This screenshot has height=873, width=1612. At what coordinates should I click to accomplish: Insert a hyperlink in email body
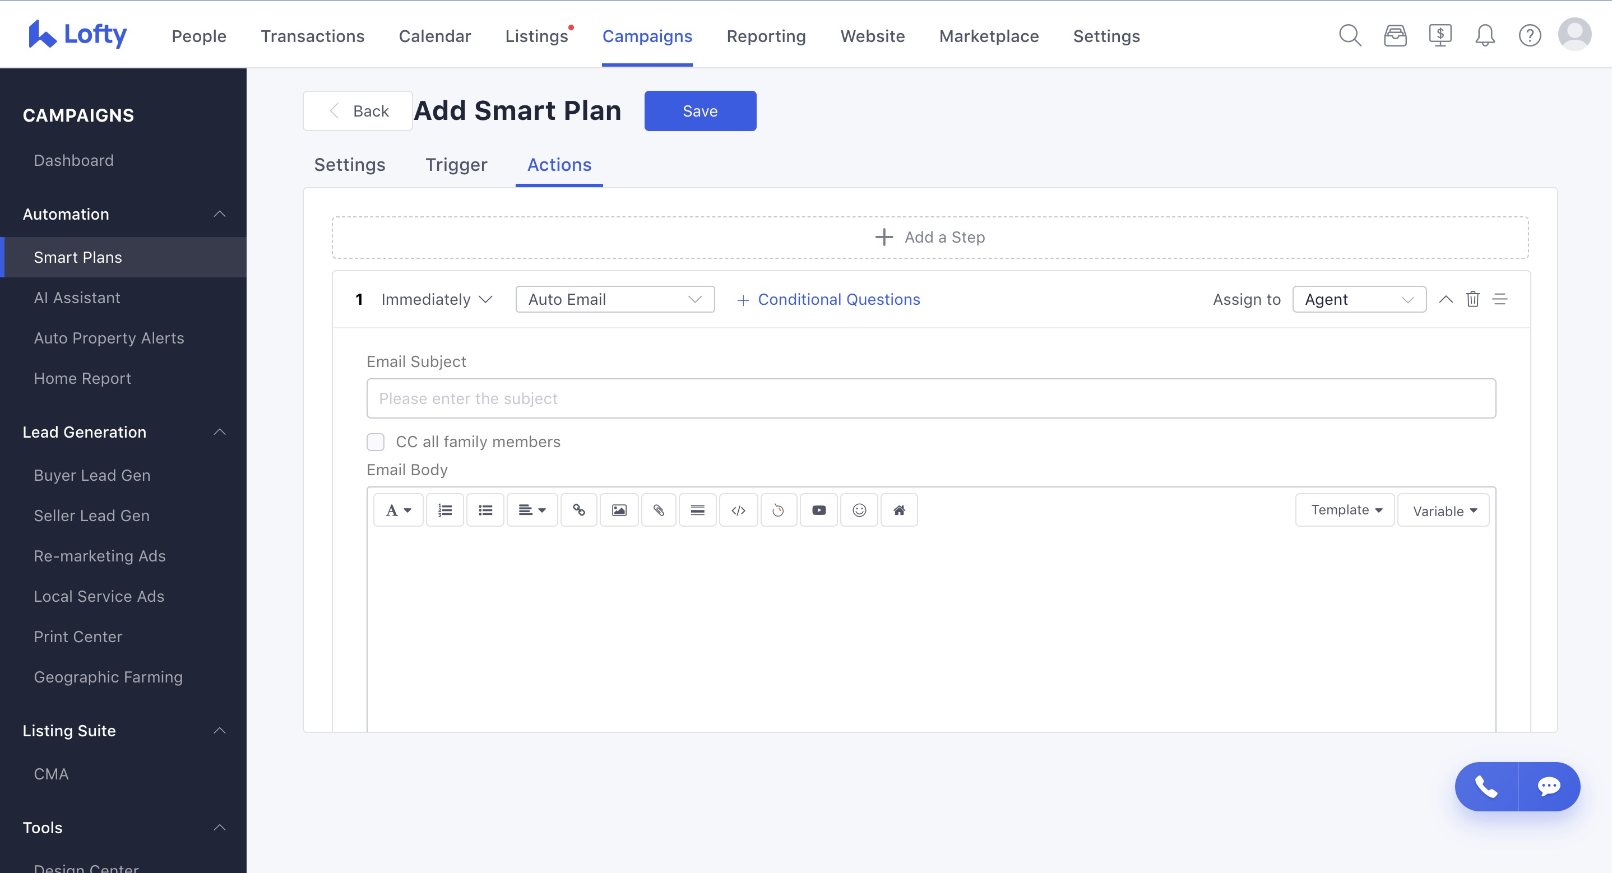[579, 510]
